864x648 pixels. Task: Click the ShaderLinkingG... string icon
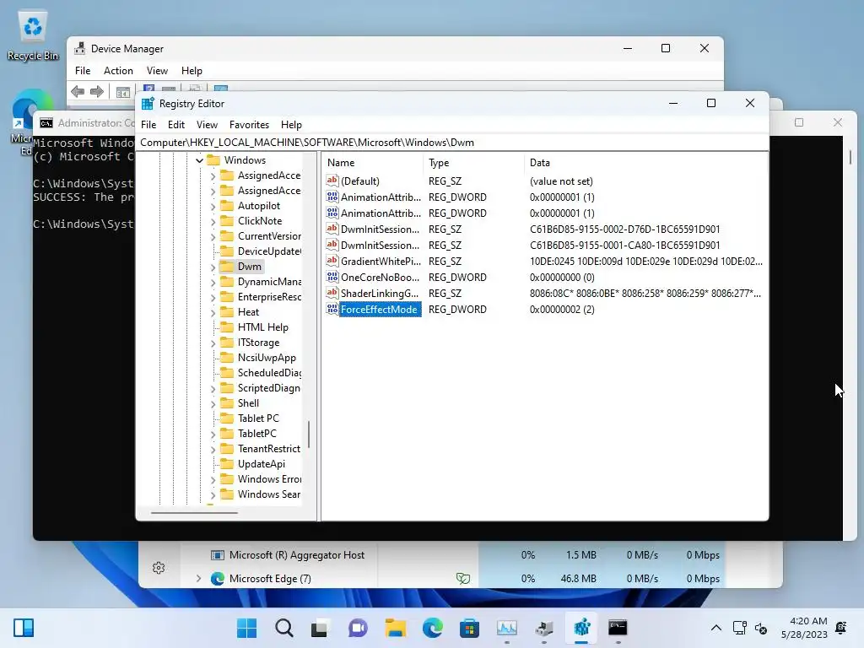pos(332,293)
